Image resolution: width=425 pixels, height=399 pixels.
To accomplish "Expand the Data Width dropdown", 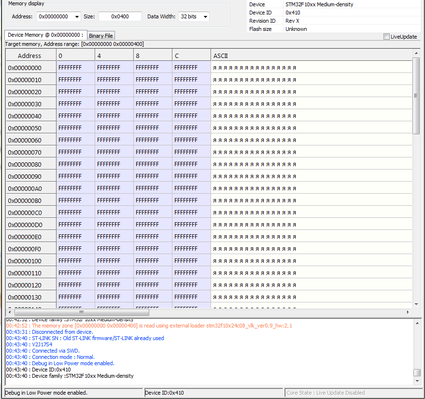I will 205,16.
